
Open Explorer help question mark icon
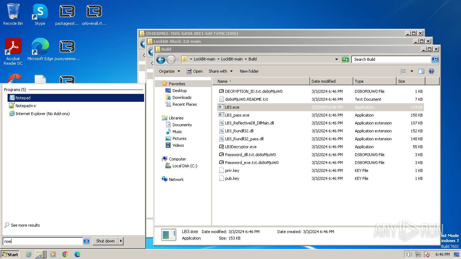coord(431,71)
